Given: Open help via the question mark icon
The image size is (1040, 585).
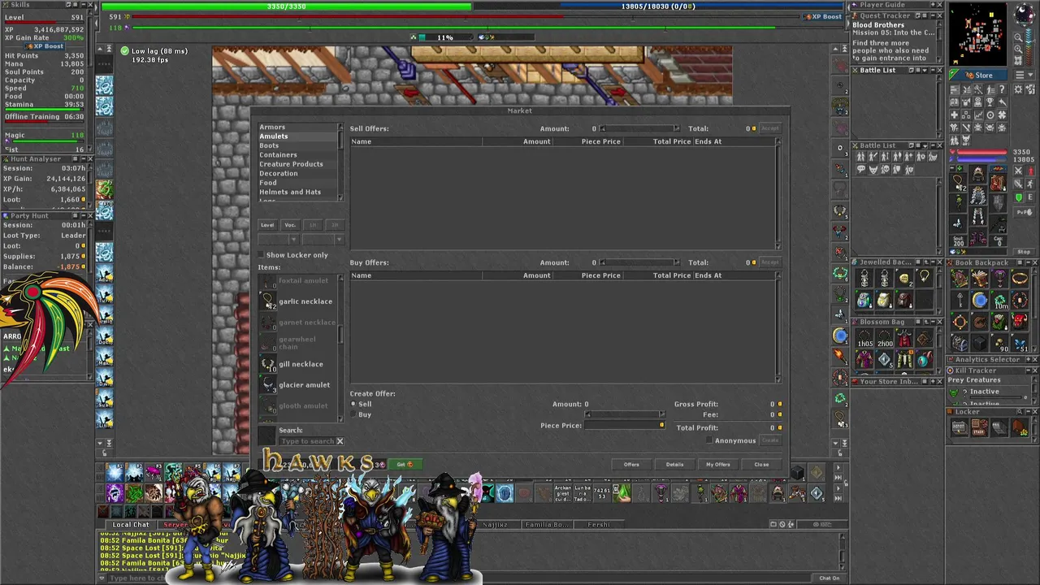Looking at the screenshot, I should [x=1002, y=89].
